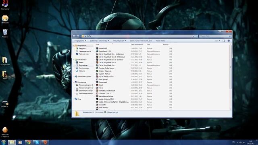Expand the Сеть tree node
Image resolution: width=258 pixels, height=145 pixels.
coord(74,99)
